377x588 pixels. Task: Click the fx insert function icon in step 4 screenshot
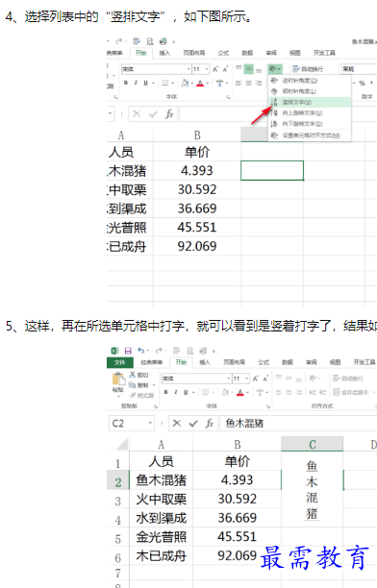(x=169, y=114)
